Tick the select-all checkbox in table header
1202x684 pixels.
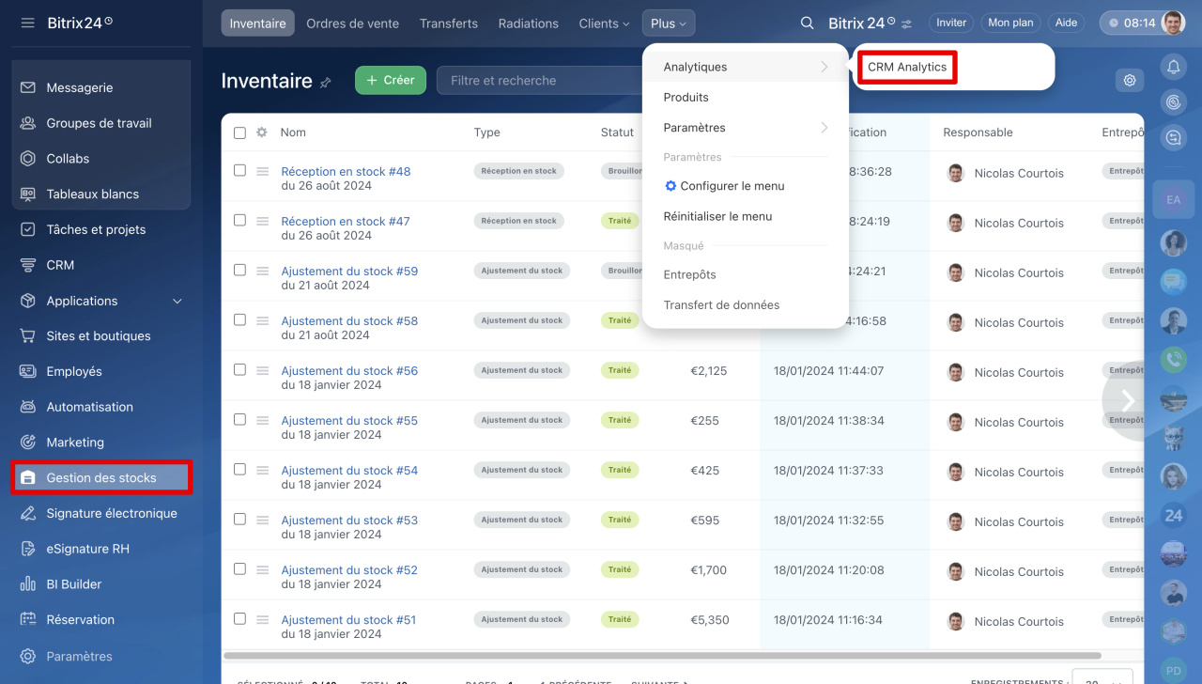point(239,133)
